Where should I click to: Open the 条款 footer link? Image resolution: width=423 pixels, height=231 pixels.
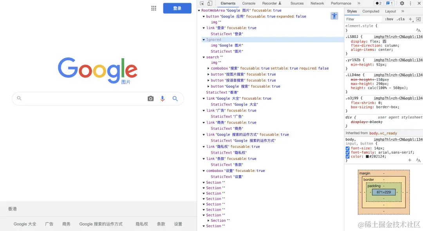[x=161, y=224]
